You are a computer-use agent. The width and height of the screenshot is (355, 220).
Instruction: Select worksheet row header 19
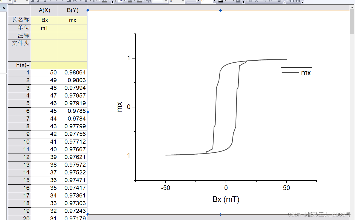tap(19, 211)
